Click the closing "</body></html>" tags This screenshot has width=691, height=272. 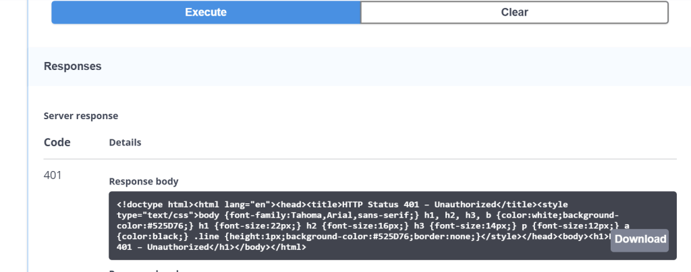click(x=270, y=248)
